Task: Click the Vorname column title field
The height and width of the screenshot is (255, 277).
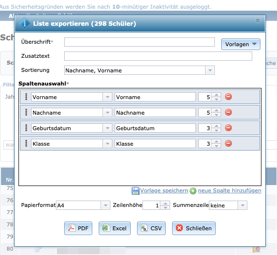Action: click(x=155, y=97)
